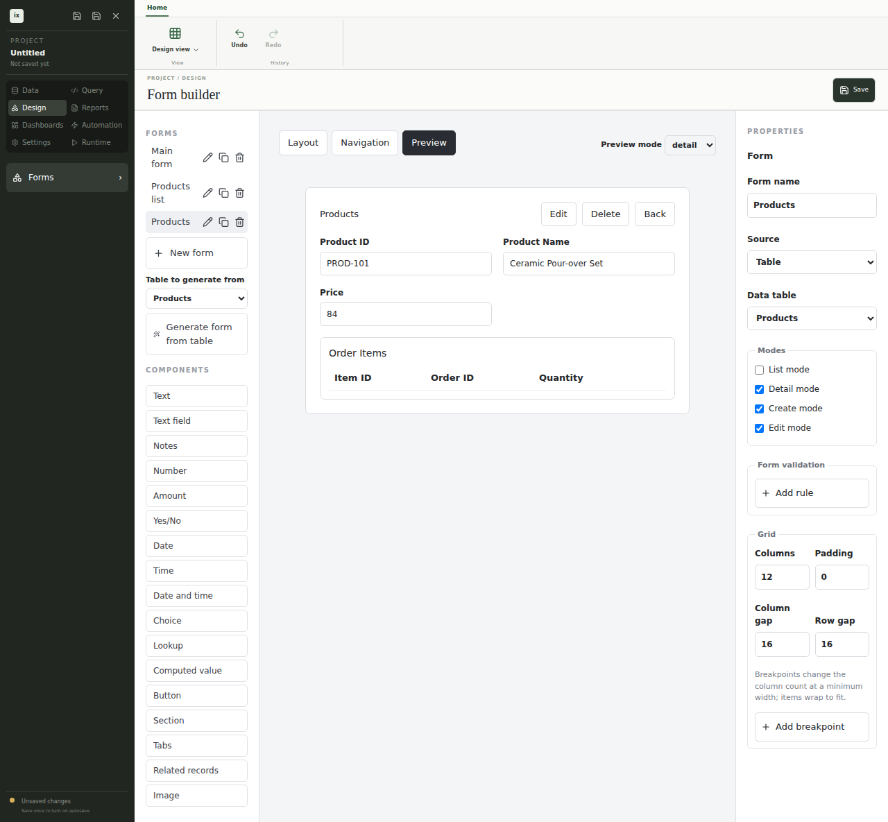This screenshot has height=822, width=888.
Task: Select the Design section in sidebar
Action: [37, 108]
